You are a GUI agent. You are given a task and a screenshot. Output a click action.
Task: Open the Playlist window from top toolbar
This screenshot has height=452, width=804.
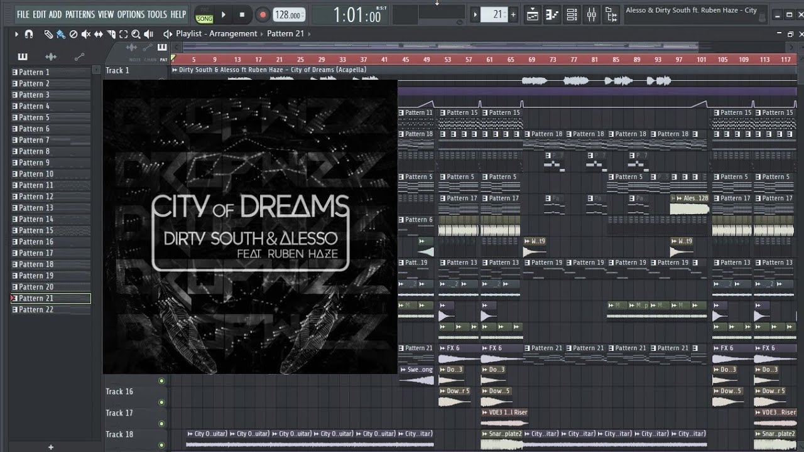click(531, 14)
